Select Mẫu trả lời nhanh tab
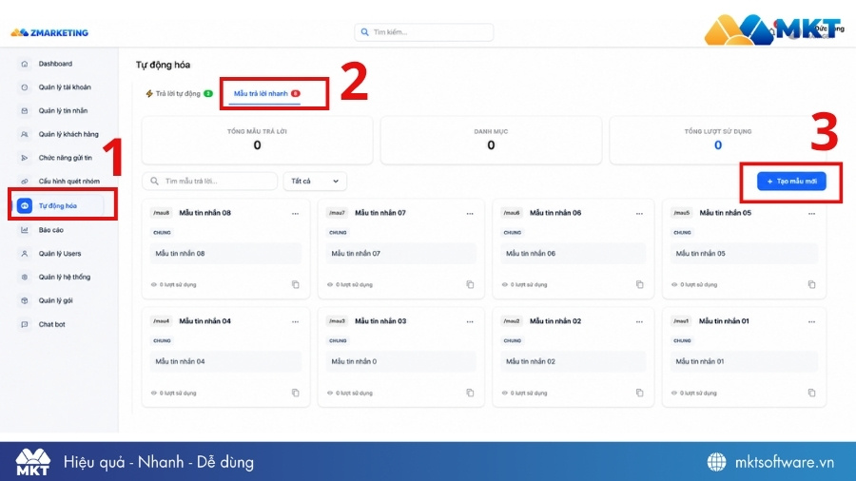The image size is (856, 481). coord(266,94)
